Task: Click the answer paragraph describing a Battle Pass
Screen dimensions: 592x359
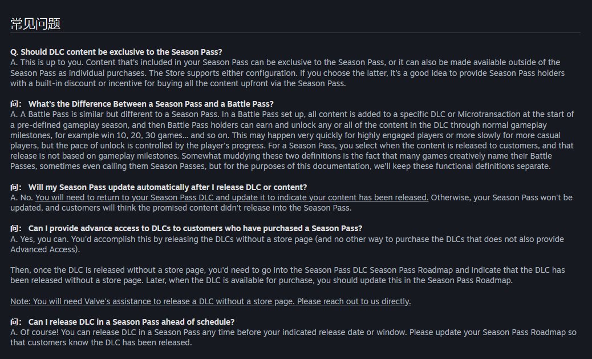Action: coord(292,140)
